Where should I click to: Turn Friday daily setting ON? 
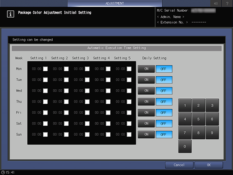click(146, 113)
